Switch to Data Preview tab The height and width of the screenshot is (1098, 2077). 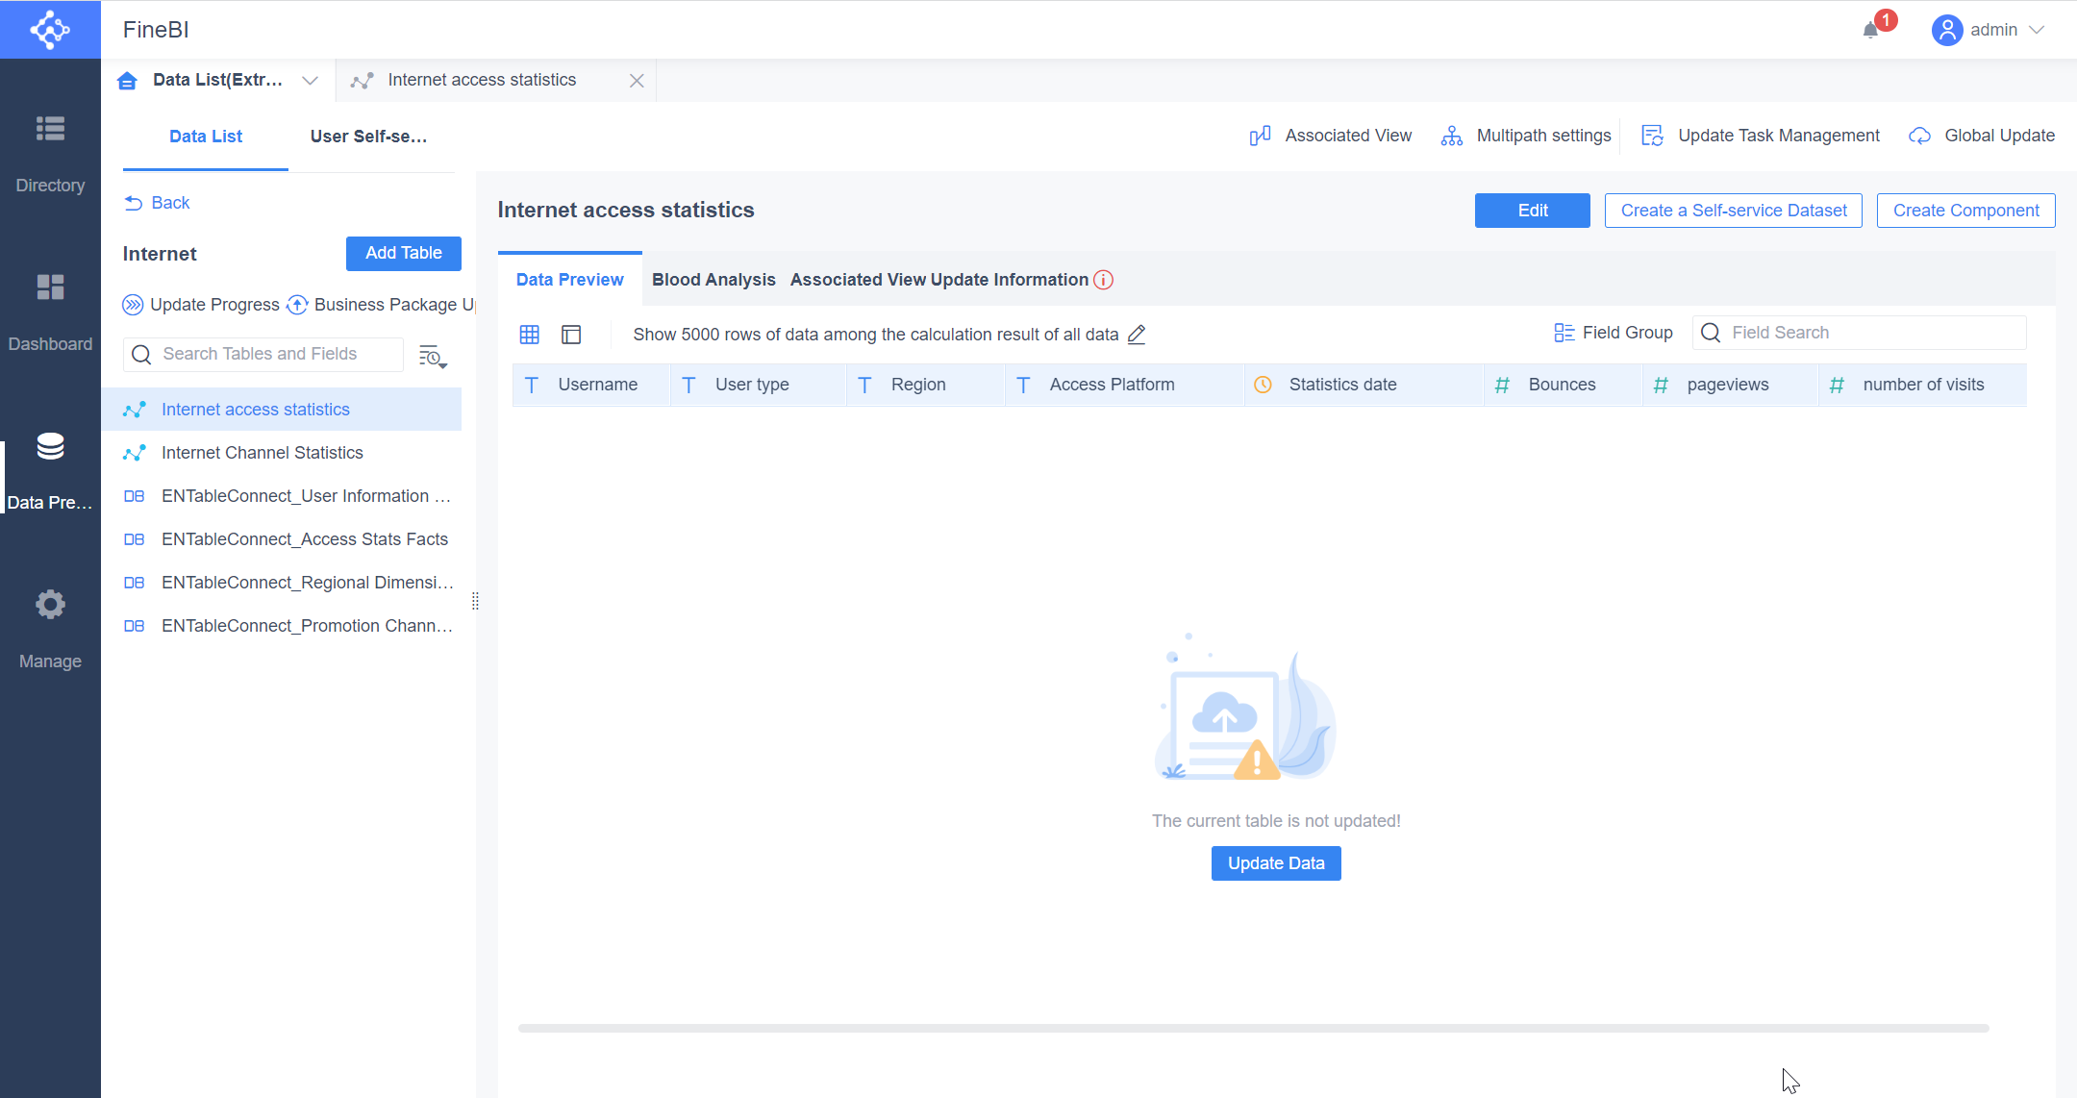570,280
